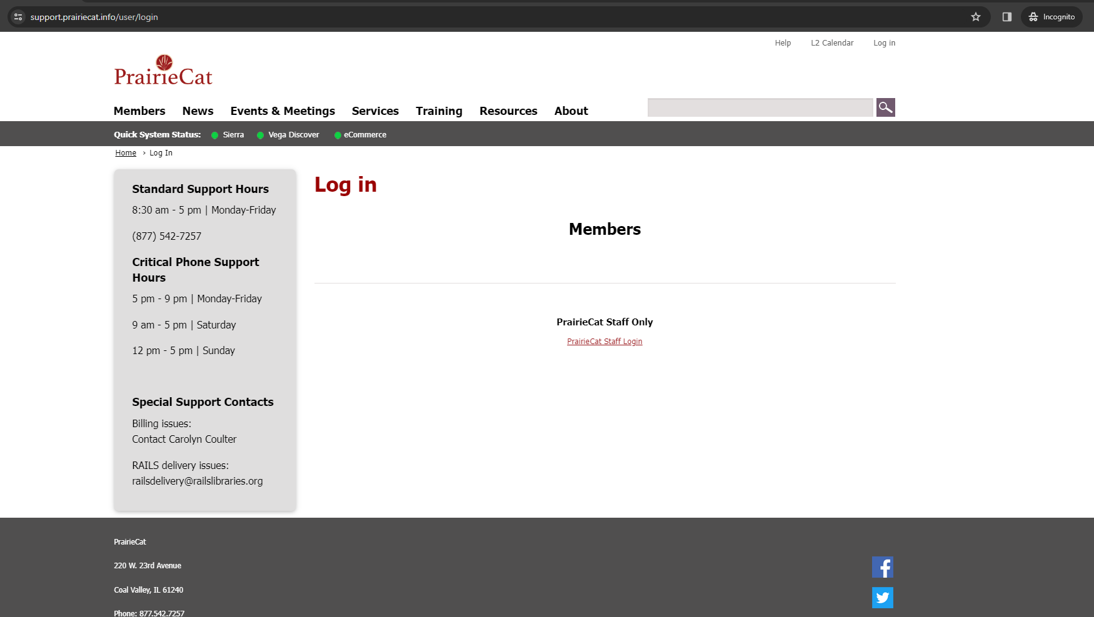Click the Sierra status label

click(x=233, y=135)
